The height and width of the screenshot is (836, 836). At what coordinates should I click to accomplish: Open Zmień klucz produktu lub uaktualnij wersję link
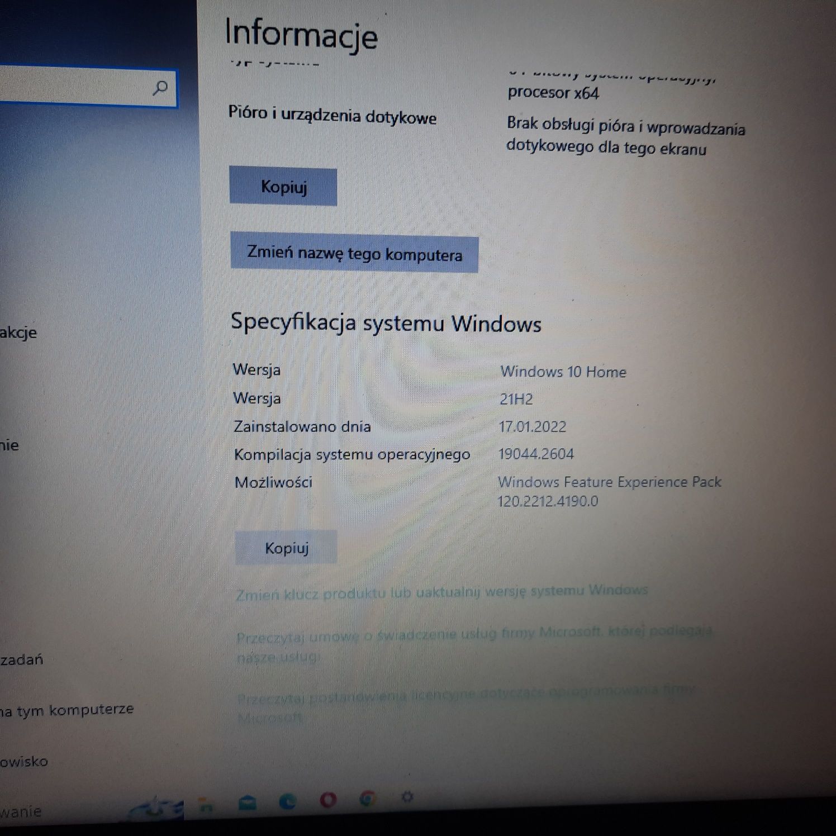tap(441, 592)
